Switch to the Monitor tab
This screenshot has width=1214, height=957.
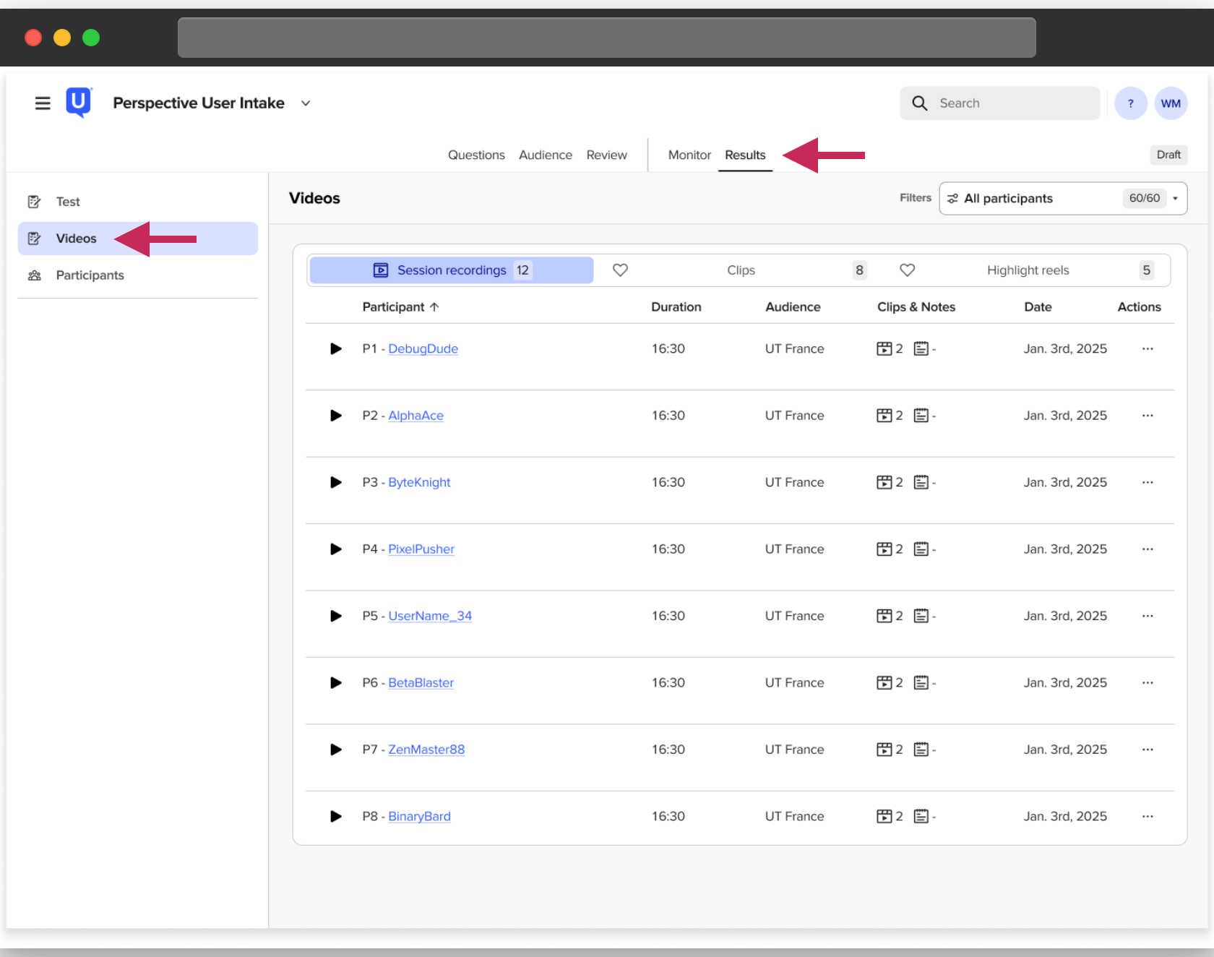pyautogui.click(x=689, y=155)
